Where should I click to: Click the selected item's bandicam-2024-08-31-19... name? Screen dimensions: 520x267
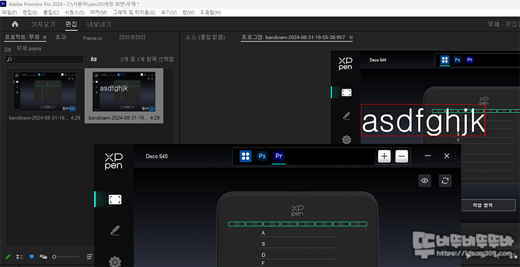coord(117,118)
